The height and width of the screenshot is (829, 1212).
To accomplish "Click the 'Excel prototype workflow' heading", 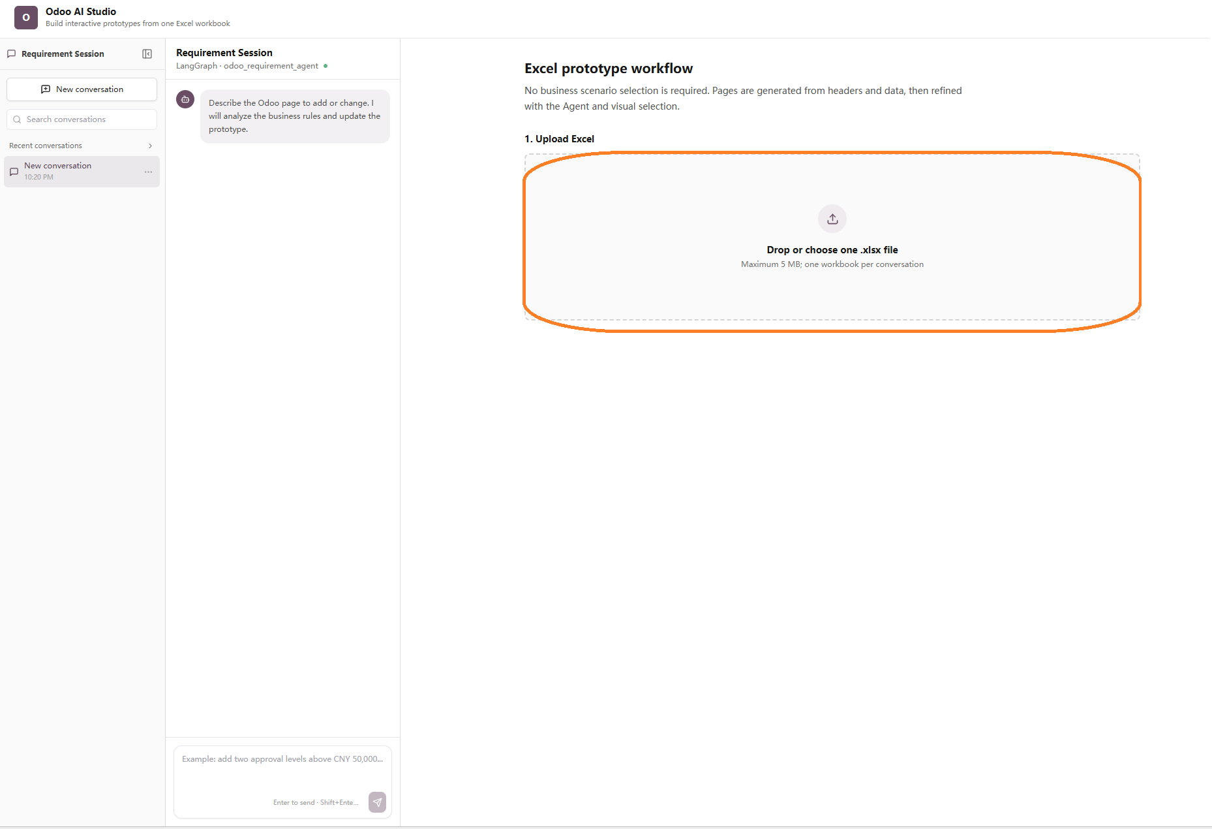I will (609, 69).
